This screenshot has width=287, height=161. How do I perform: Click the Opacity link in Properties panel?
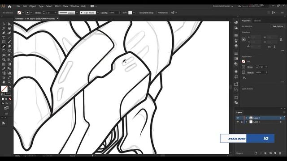coord(250,72)
